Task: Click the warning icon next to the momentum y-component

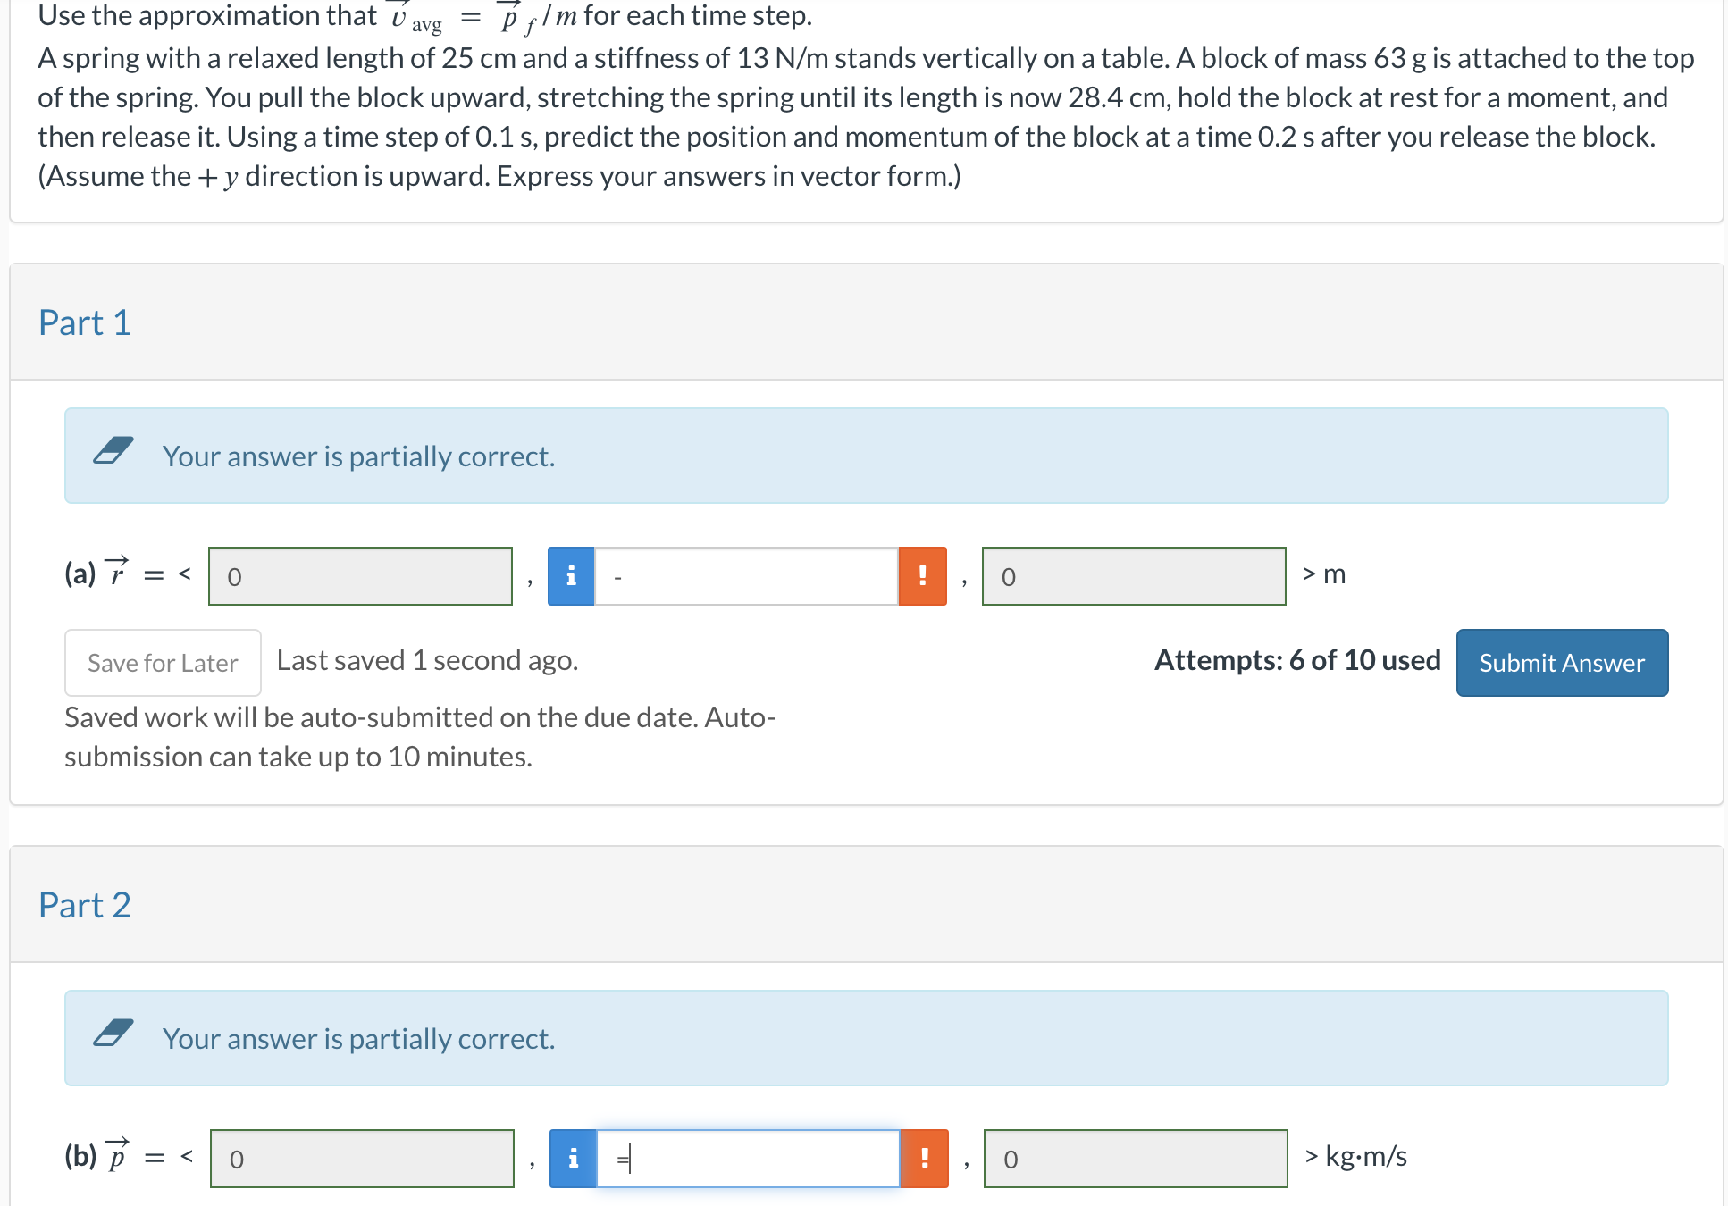Action: coord(926,1159)
